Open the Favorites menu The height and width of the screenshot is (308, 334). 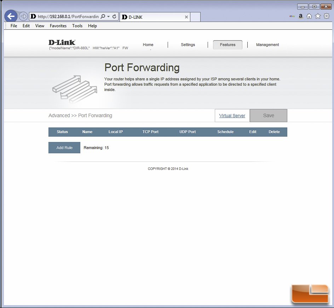point(58,26)
